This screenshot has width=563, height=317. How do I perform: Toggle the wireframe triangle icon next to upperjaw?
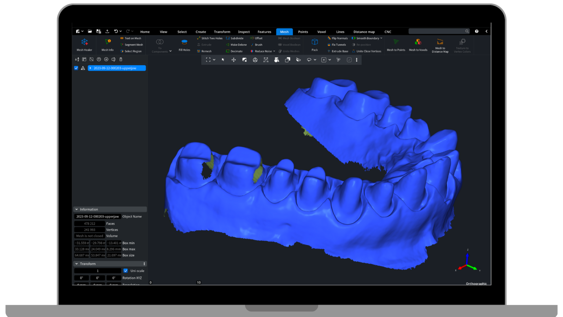pos(83,68)
